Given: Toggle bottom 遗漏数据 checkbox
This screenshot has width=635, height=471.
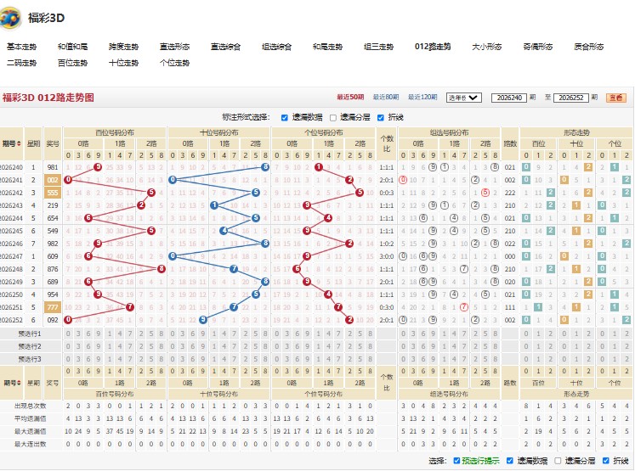Looking at the screenshot, I should coord(510,461).
